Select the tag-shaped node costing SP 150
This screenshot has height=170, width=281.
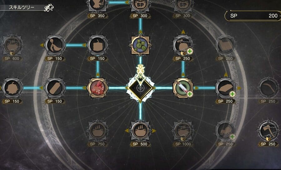coord(55,88)
